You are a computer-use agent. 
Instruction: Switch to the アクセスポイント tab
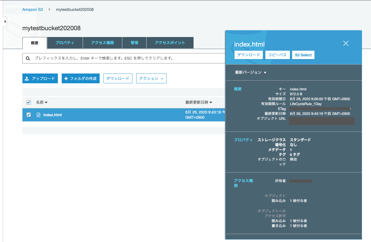pyautogui.click(x=170, y=43)
